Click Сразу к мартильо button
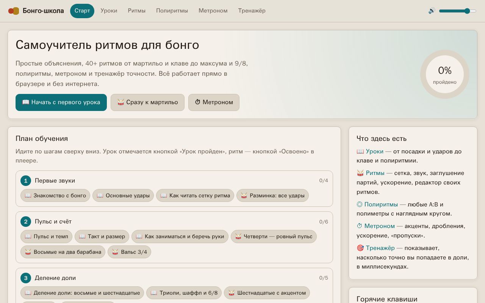The height and width of the screenshot is (303, 485). click(147, 102)
